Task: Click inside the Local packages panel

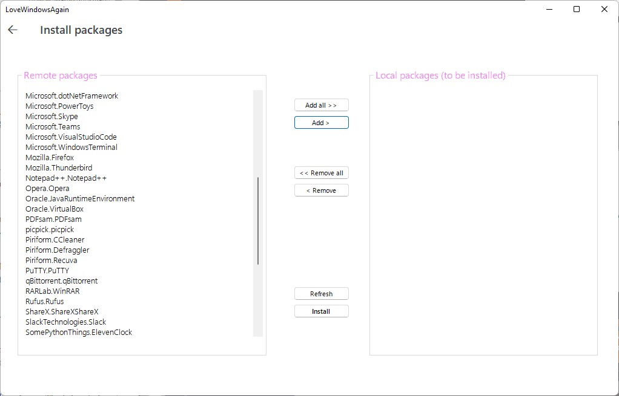Action: (483, 212)
